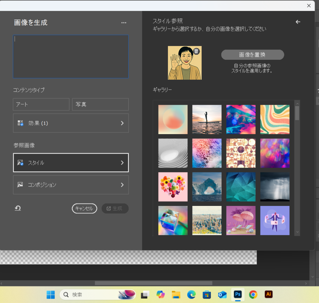Open the three-dot options menu
The width and height of the screenshot is (319, 303).
pos(124,23)
